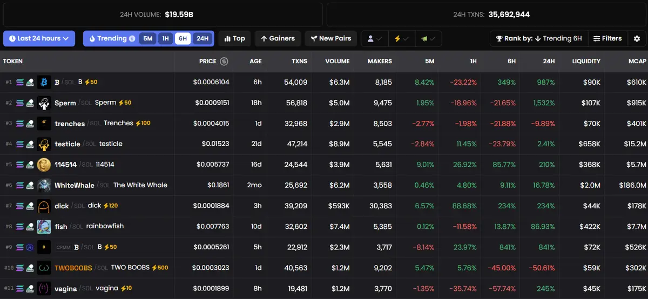Switch trending timeframe to 5M

[147, 38]
